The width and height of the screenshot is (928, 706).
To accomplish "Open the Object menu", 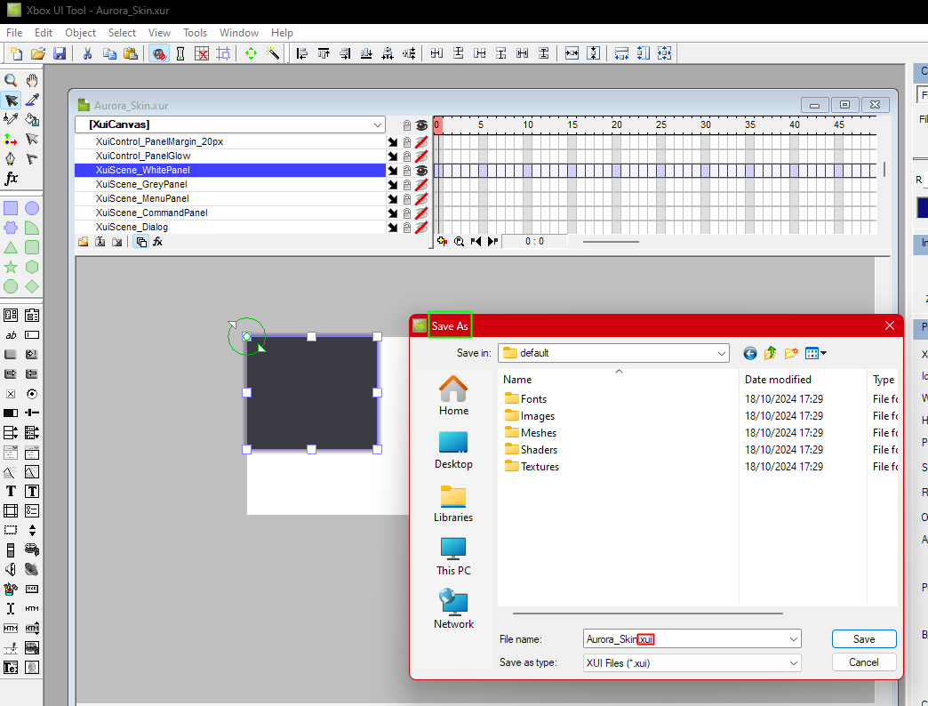I will coord(80,33).
